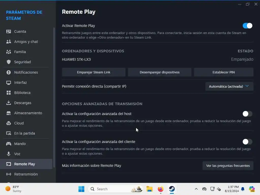Select the Mando settings section
This screenshot has height=195, width=260.
26,144
